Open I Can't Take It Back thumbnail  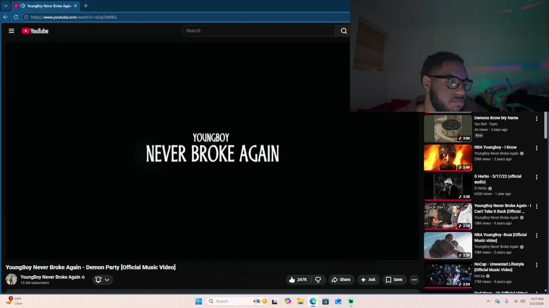(448, 216)
